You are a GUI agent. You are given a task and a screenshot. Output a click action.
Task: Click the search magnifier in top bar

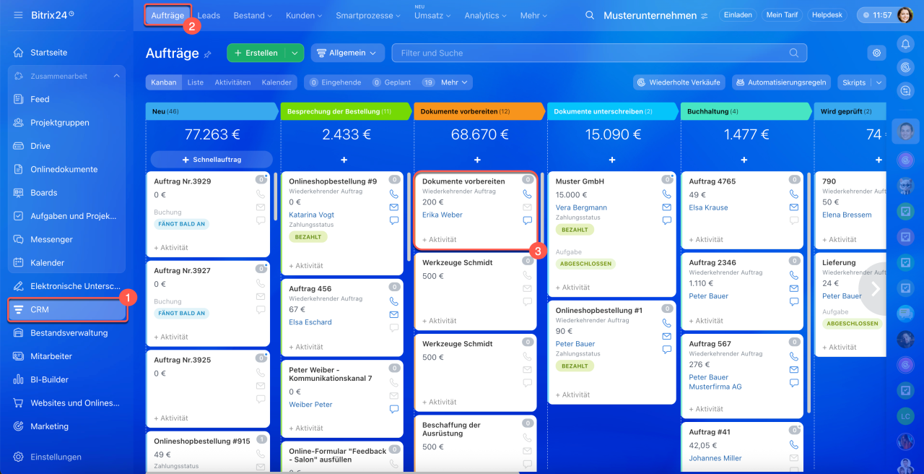tap(590, 15)
